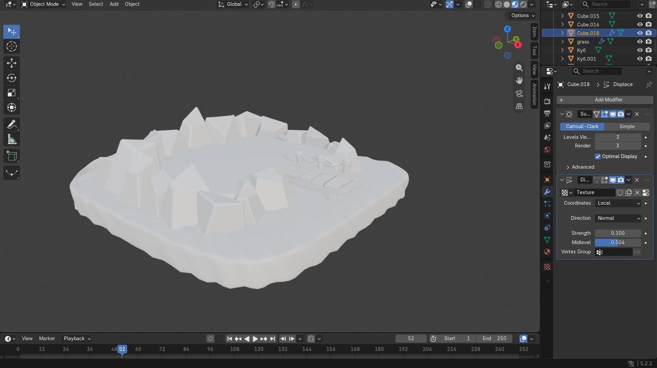Jump to timeline start frame
The image size is (657, 368).
[x=229, y=338]
